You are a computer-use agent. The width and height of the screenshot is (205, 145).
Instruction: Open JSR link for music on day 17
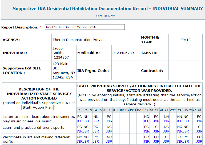coord(146,121)
